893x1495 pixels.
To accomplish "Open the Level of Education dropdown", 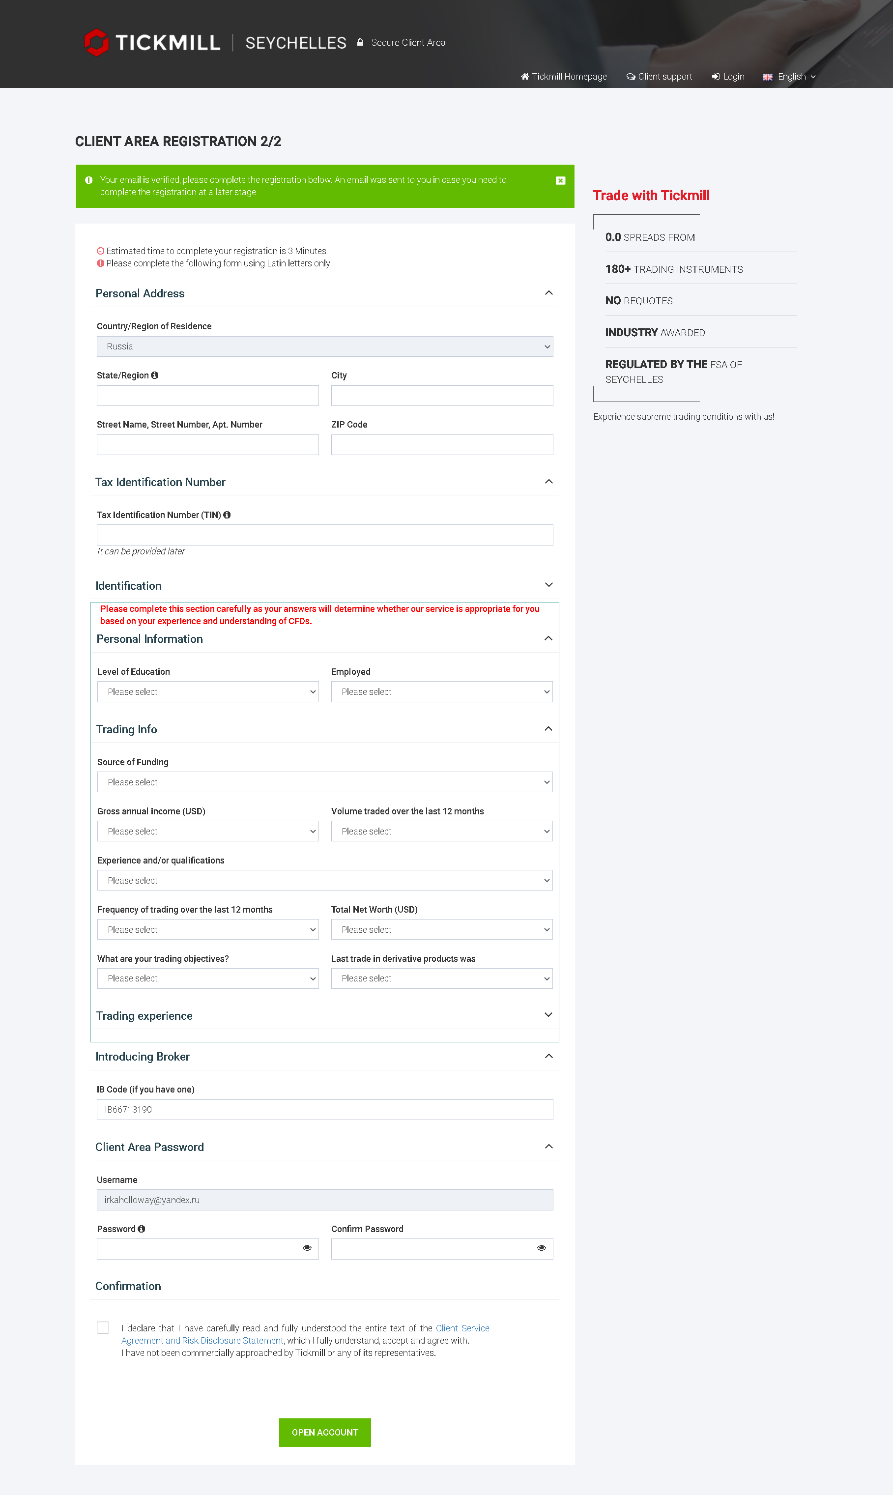I will (x=207, y=692).
